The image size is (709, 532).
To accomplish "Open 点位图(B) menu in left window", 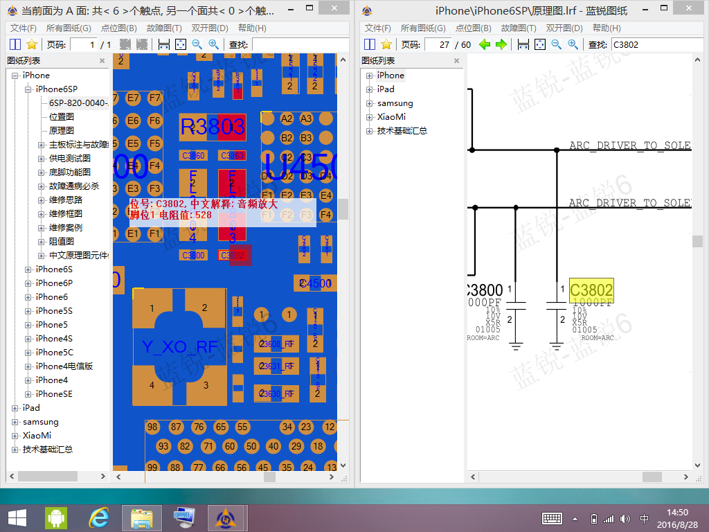I will [x=119, y=28].
